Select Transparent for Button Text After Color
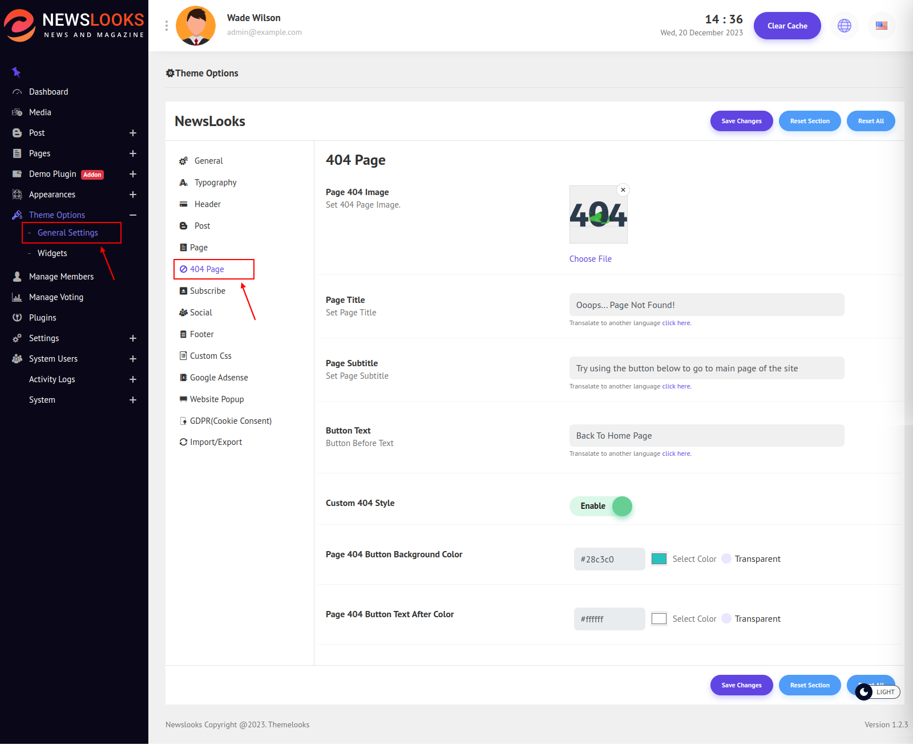 726,619
